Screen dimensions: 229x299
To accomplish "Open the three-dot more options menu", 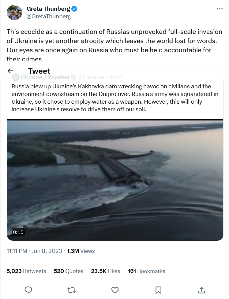I will point(220,9).
